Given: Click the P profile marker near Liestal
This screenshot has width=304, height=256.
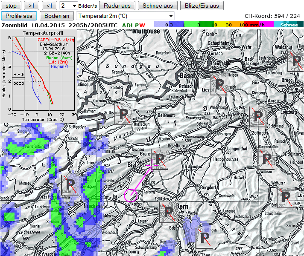Looking at the screenshot, I should pos(219,84).
